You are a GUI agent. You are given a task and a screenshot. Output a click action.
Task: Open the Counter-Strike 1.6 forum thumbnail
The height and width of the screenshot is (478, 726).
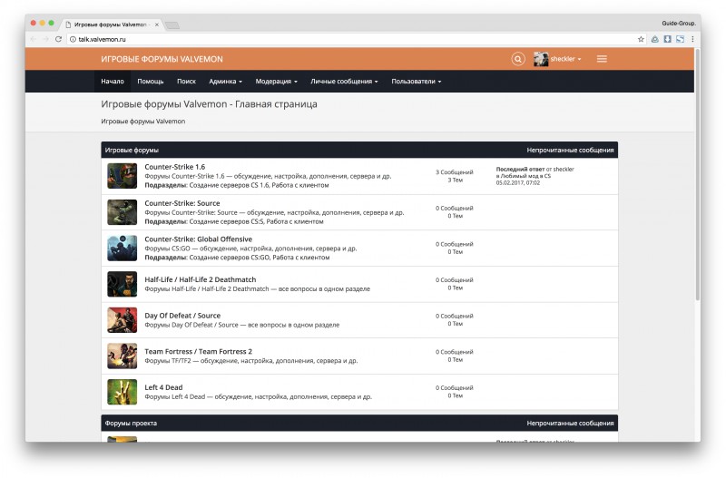(123, 176)
